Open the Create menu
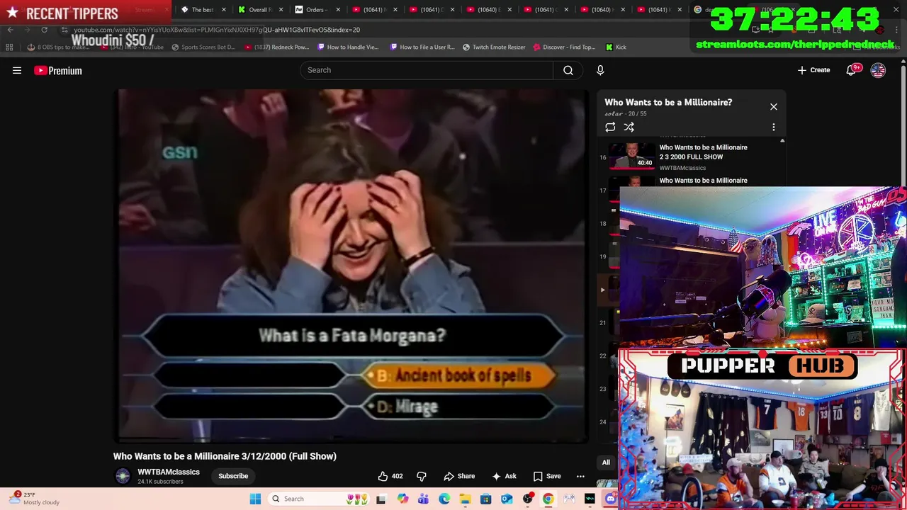 pos(813,70)
